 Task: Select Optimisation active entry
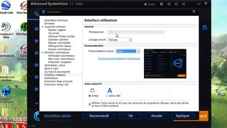55,65
